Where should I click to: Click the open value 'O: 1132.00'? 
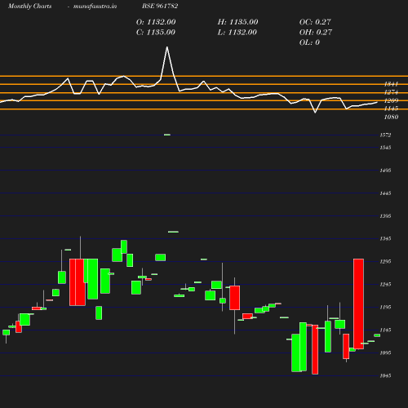[x=156, y=22]
